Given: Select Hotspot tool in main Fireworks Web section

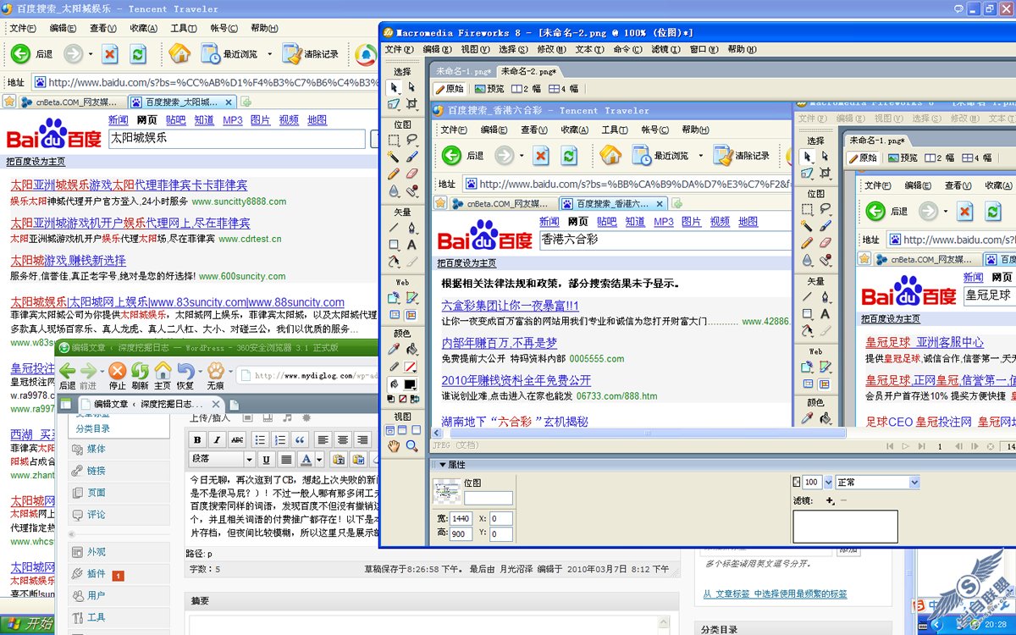Looking at the screenshot, I should [x=394, y=298].
